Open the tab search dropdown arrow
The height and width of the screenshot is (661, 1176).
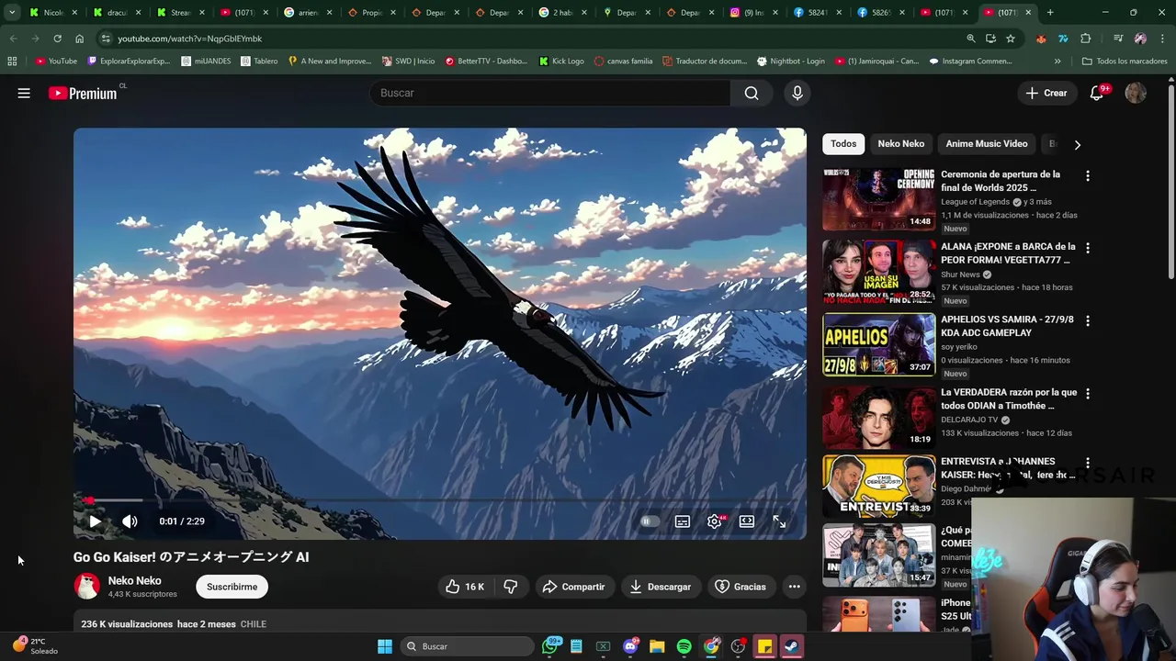pos(12,13)
